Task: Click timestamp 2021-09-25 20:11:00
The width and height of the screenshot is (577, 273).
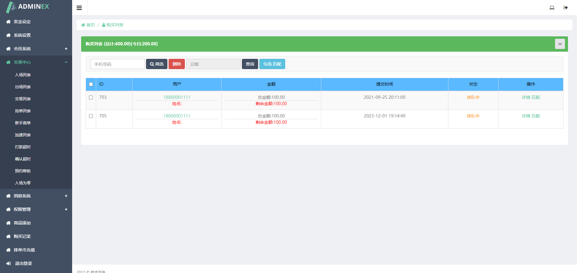Action: click(384, 97)
